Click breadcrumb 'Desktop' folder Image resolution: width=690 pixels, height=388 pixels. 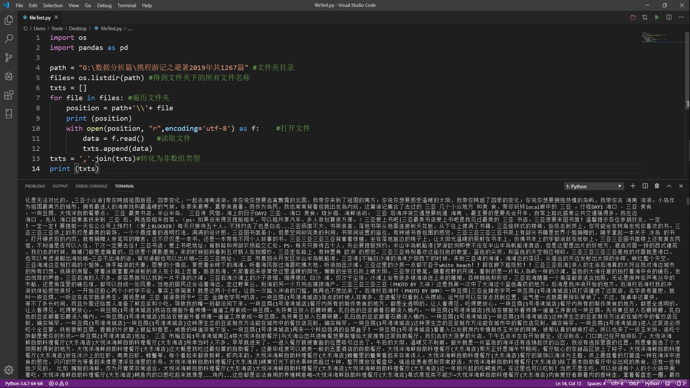pos(78,28)
